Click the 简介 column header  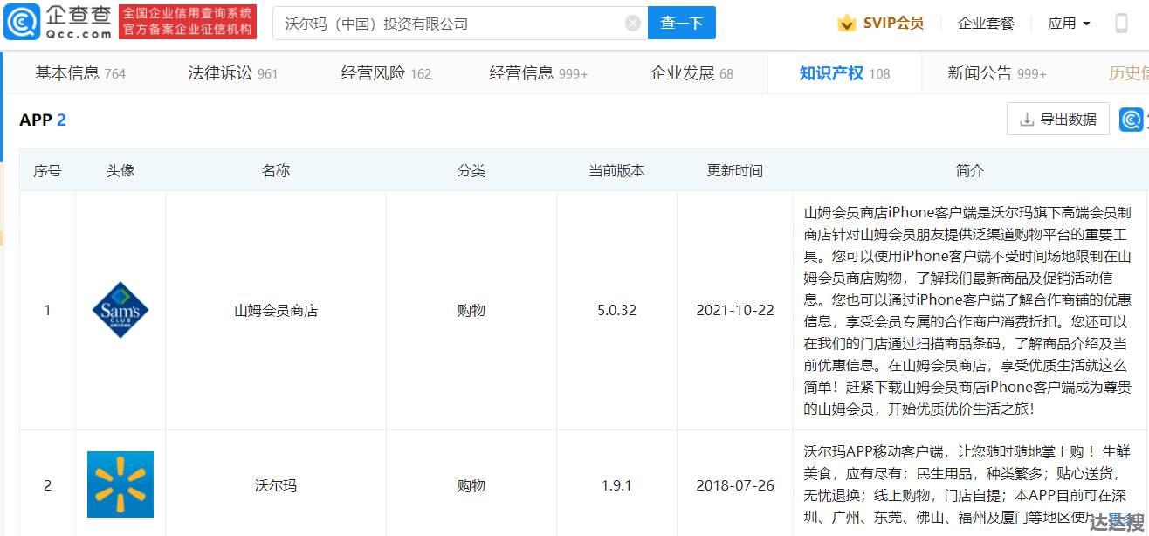point(970,170)
